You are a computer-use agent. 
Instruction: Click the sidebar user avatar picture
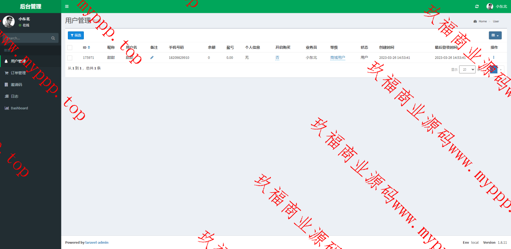click(x=9, y=22)
